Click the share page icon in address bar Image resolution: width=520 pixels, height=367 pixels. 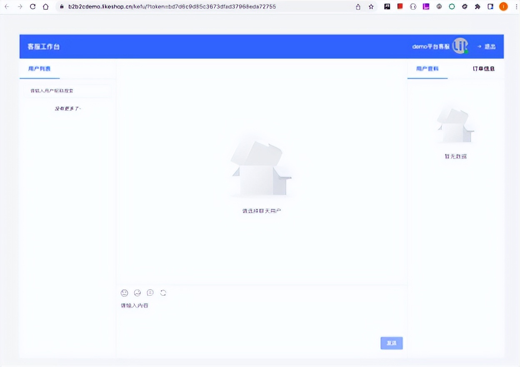coord(358,7)
